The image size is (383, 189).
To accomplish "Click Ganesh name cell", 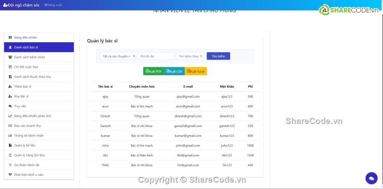I will (105, 126).
